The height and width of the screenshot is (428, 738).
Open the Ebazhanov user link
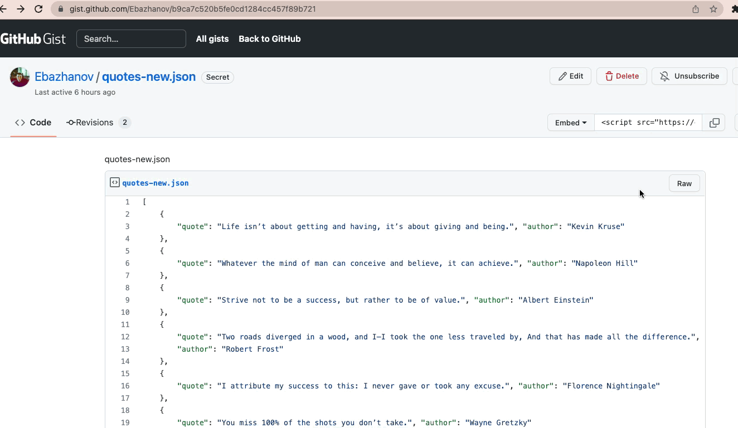(x=64, y=77)
